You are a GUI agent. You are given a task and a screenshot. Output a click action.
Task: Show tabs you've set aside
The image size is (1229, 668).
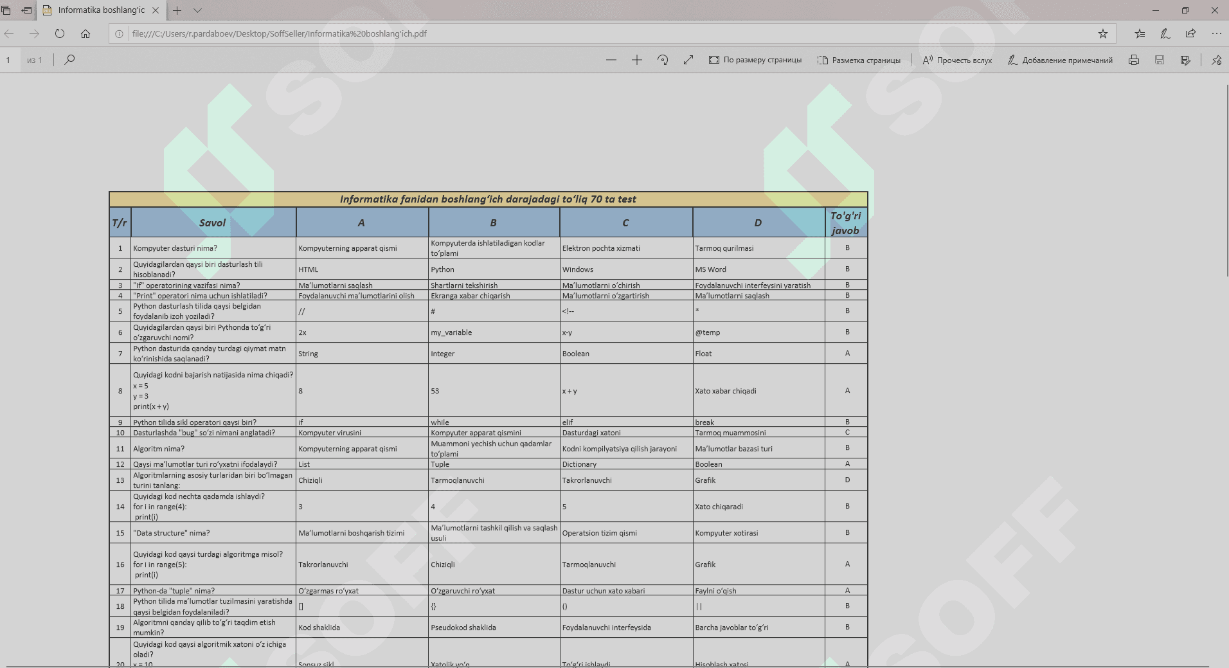6,10
